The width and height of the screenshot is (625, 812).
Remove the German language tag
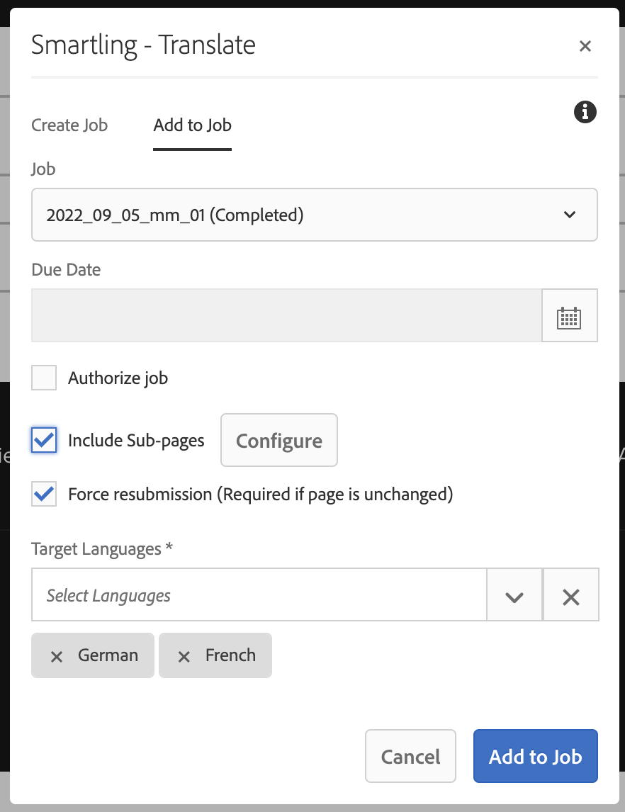pos(57,656)
